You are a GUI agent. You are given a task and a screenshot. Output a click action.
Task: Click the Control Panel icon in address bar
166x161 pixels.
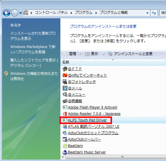pos(26,13)
